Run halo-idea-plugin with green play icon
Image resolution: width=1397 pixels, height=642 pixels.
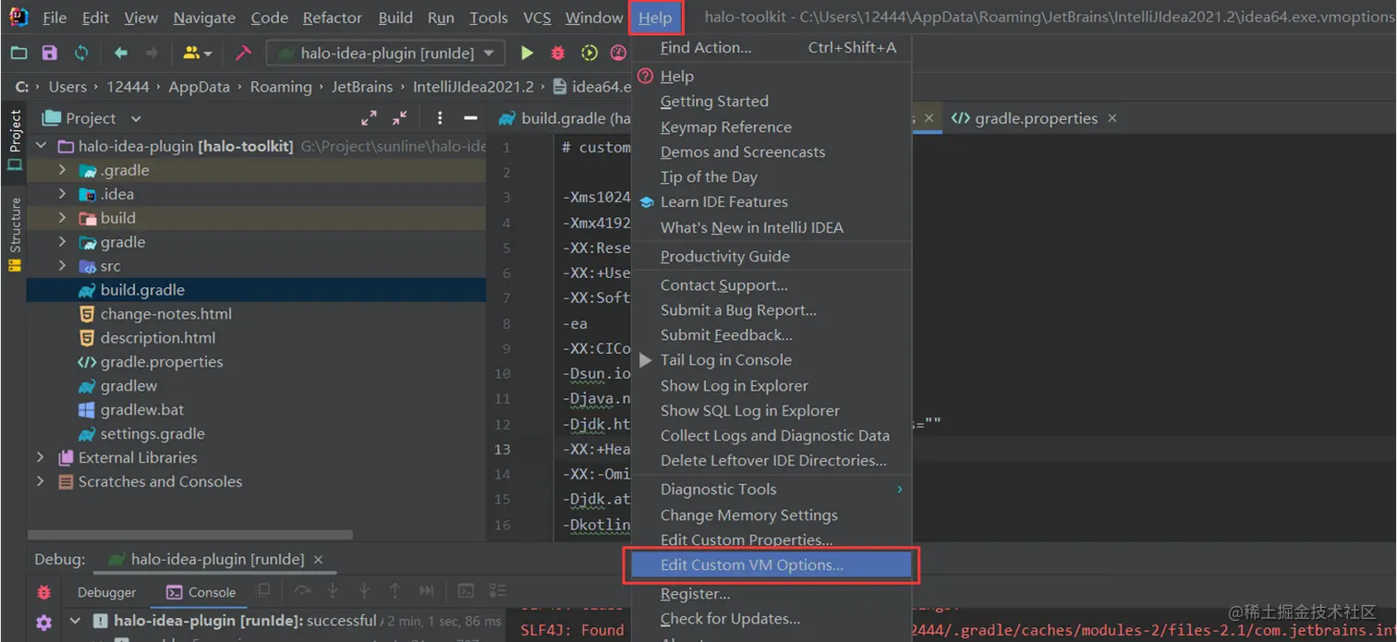tap(527, 54)
